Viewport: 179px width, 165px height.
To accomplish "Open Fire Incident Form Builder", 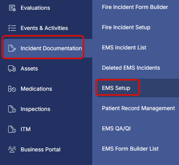I will (x=135, y=7).
